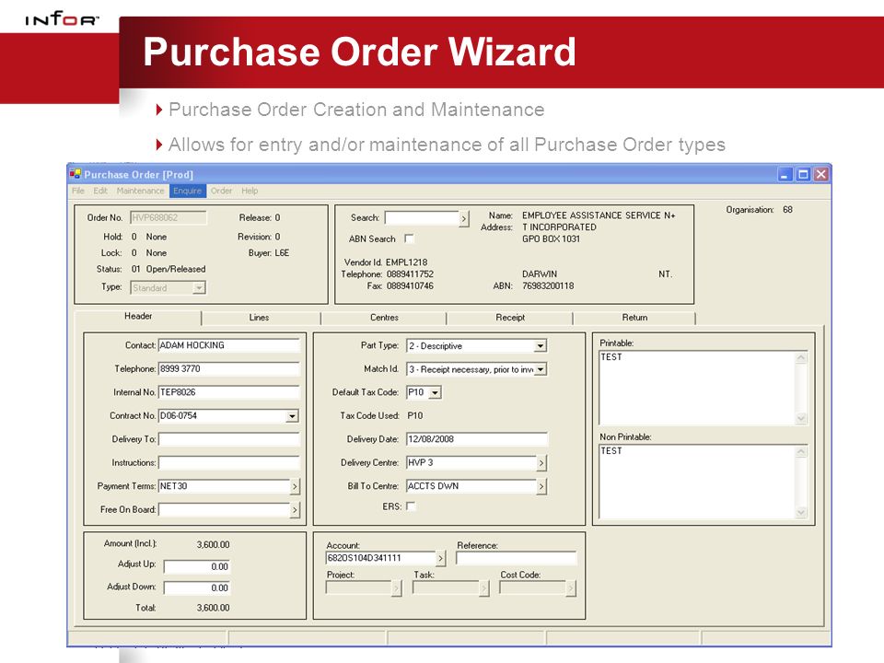
Task: Open the Edit menu
Action: tap(100, 191)
